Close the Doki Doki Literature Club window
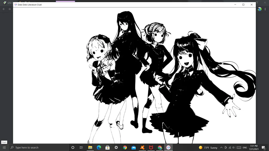Viewport: 269px width, 151px height. [251, 4]
